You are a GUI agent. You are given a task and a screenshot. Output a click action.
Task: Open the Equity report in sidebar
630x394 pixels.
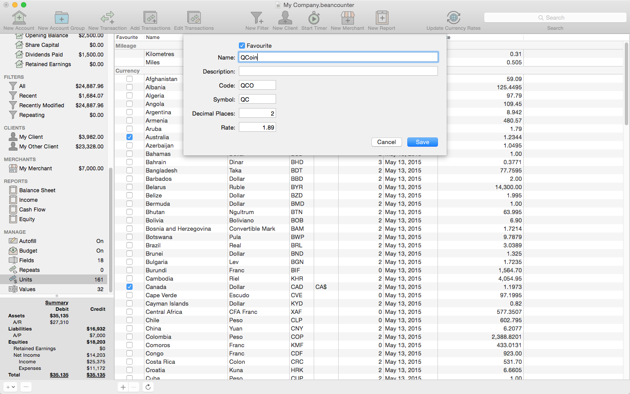click(x=53, y=219)
